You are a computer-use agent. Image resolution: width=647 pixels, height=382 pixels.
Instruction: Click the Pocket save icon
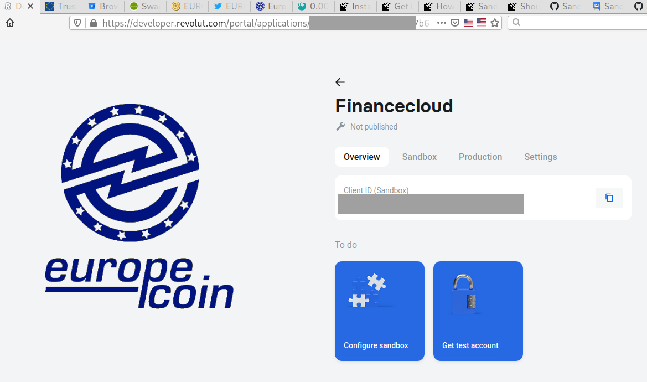click(455, 23)
